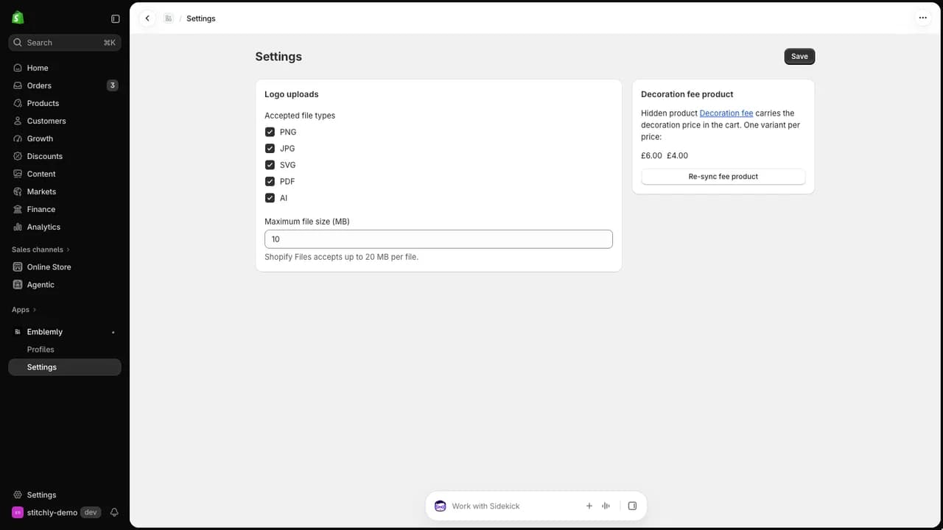The width and height of the screenshot is (943, 530).
Task: Click the Work with Sidekick input
Action: (512, 506)
